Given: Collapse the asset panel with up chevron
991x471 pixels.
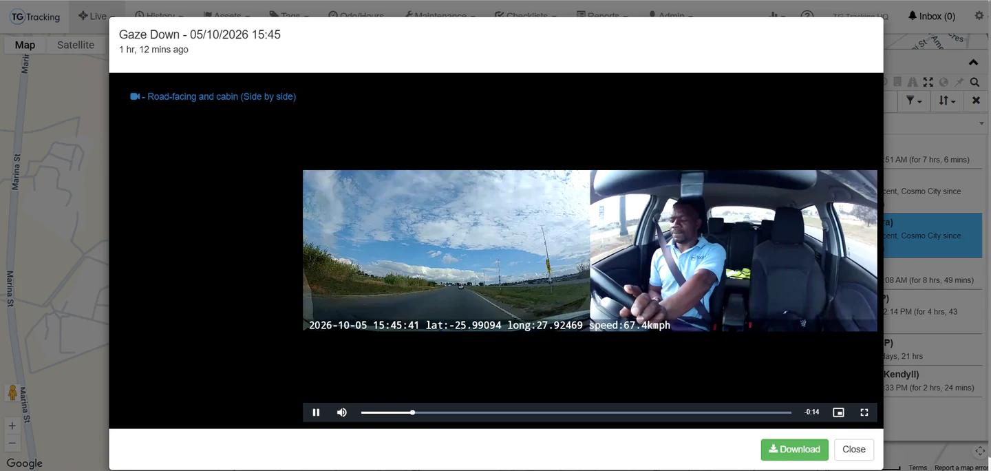Looking at the screenshot, I should 973,63.
